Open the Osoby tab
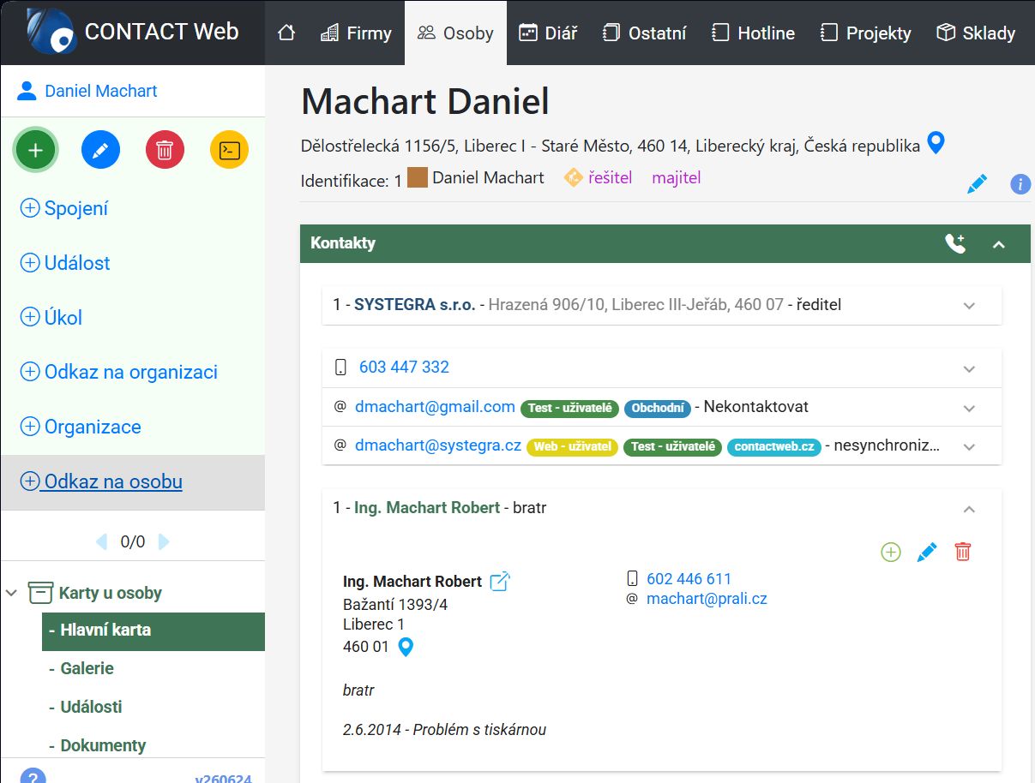The height and width of the screenshot is (783, 1035). coord(455,33)
